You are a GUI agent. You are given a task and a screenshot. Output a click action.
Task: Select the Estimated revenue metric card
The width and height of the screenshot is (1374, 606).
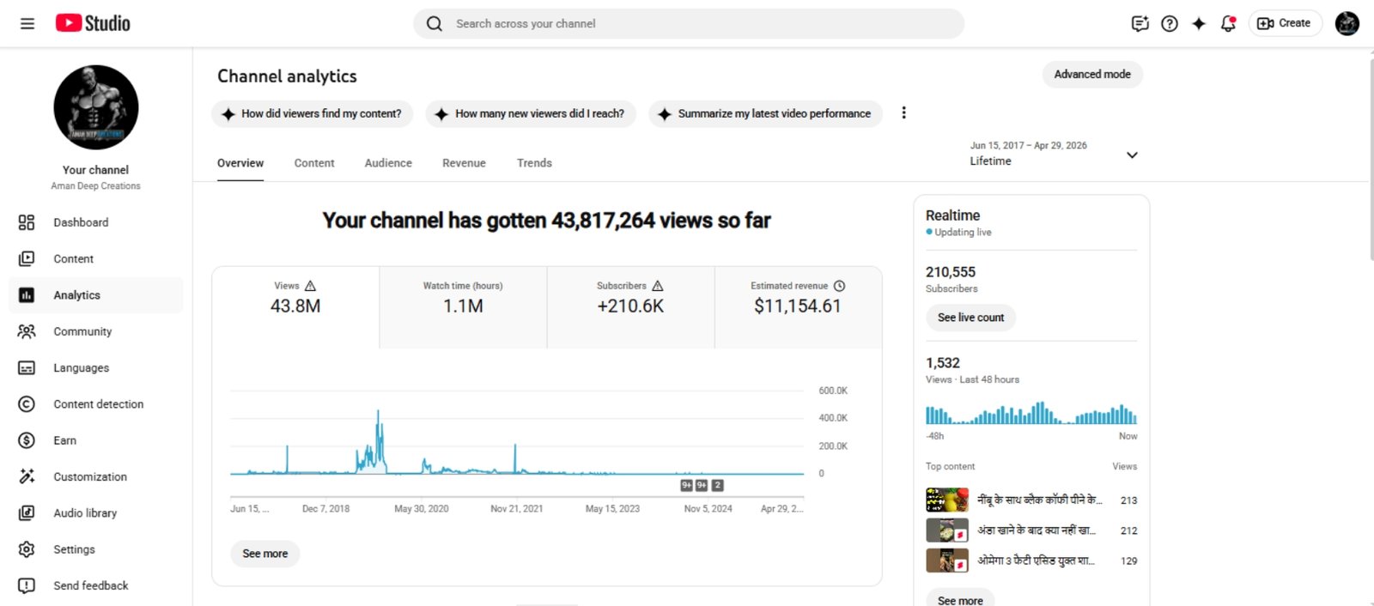tap(798, 306)
